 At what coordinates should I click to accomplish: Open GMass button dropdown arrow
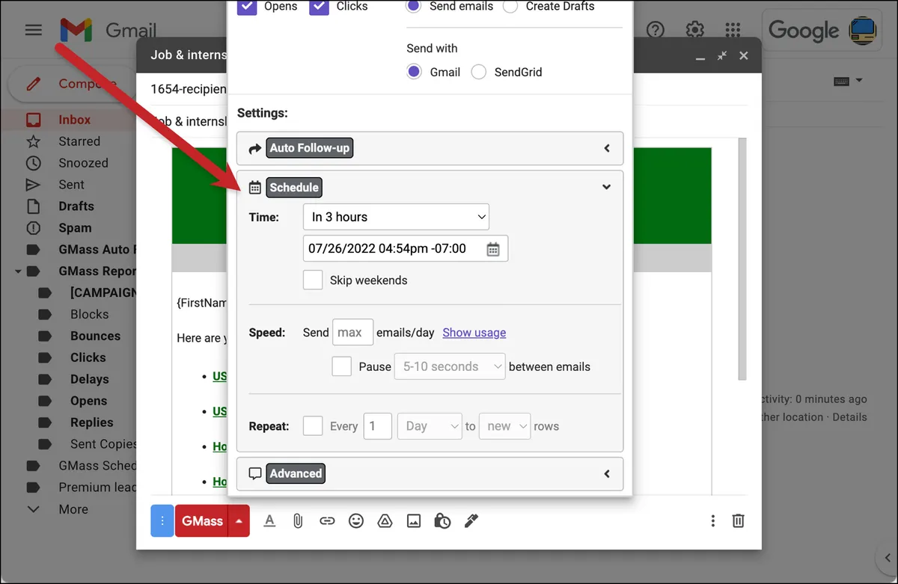(x=238, y=521)
